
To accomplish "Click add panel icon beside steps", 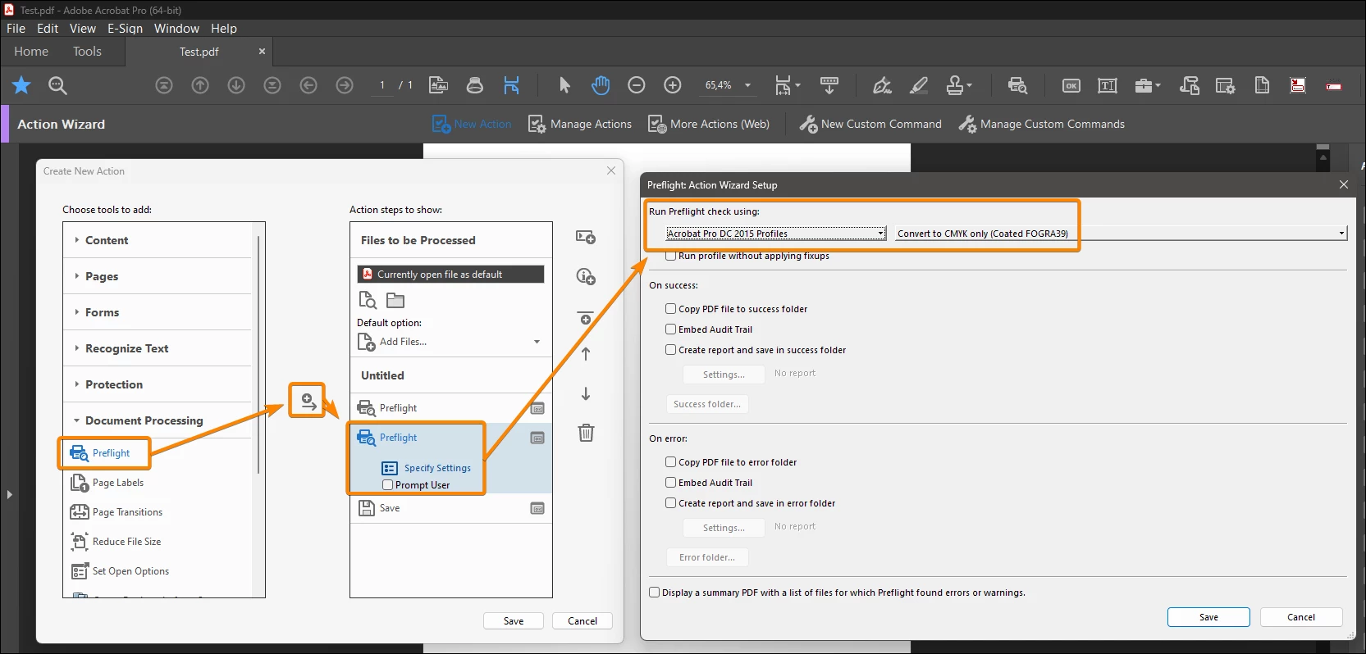I will point(586,237).
